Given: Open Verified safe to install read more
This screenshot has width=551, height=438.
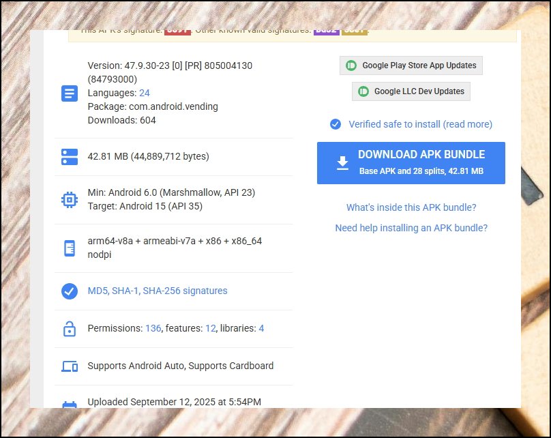Looking at the screenshot, I should [420, 124].
